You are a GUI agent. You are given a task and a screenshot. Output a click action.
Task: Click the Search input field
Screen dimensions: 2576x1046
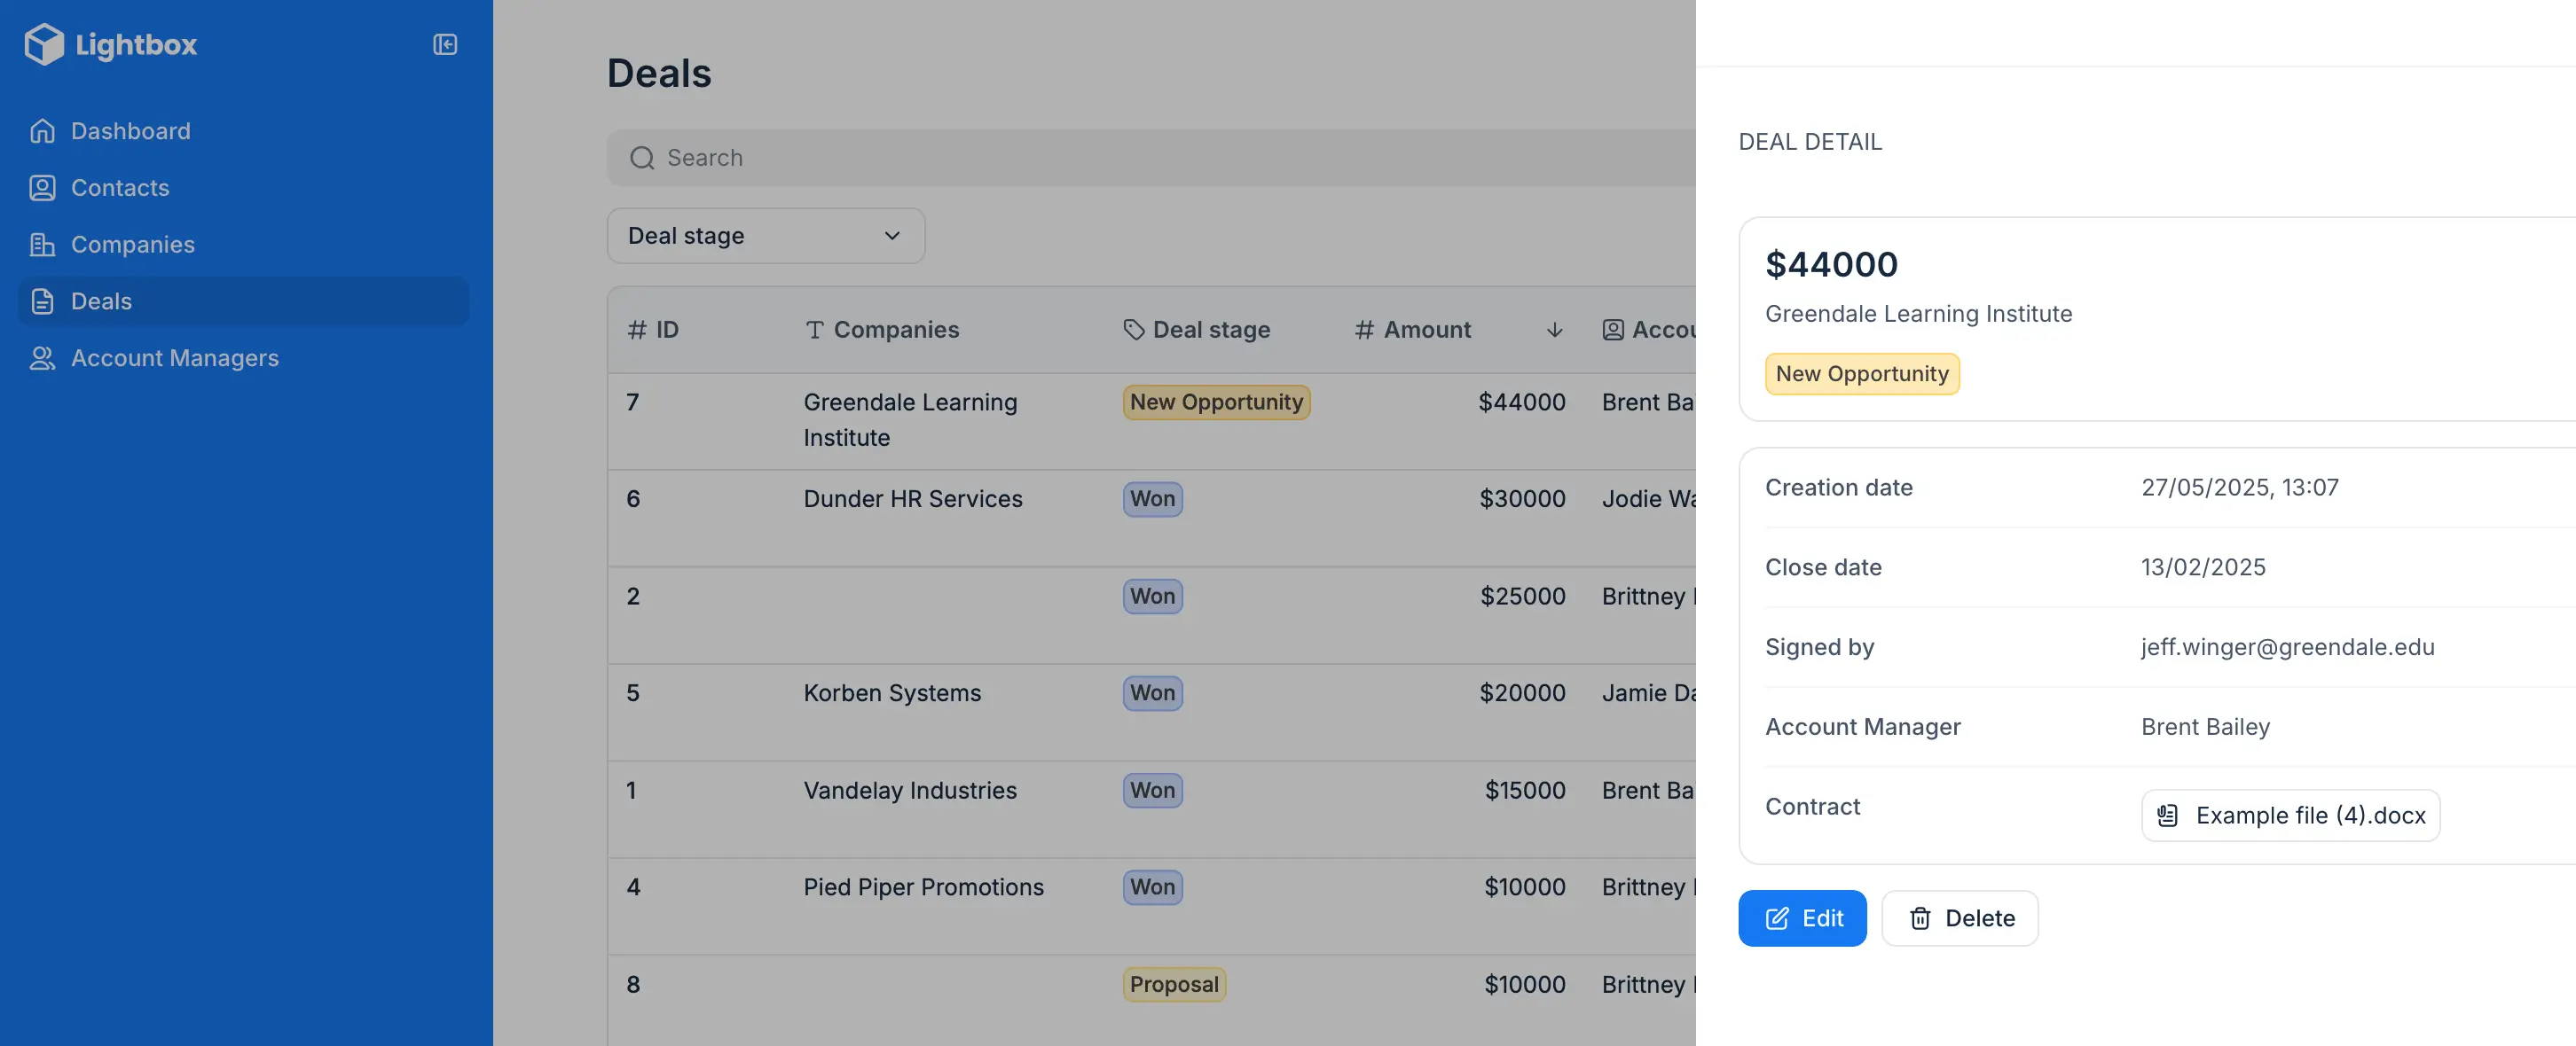[x=1150, y=158]
